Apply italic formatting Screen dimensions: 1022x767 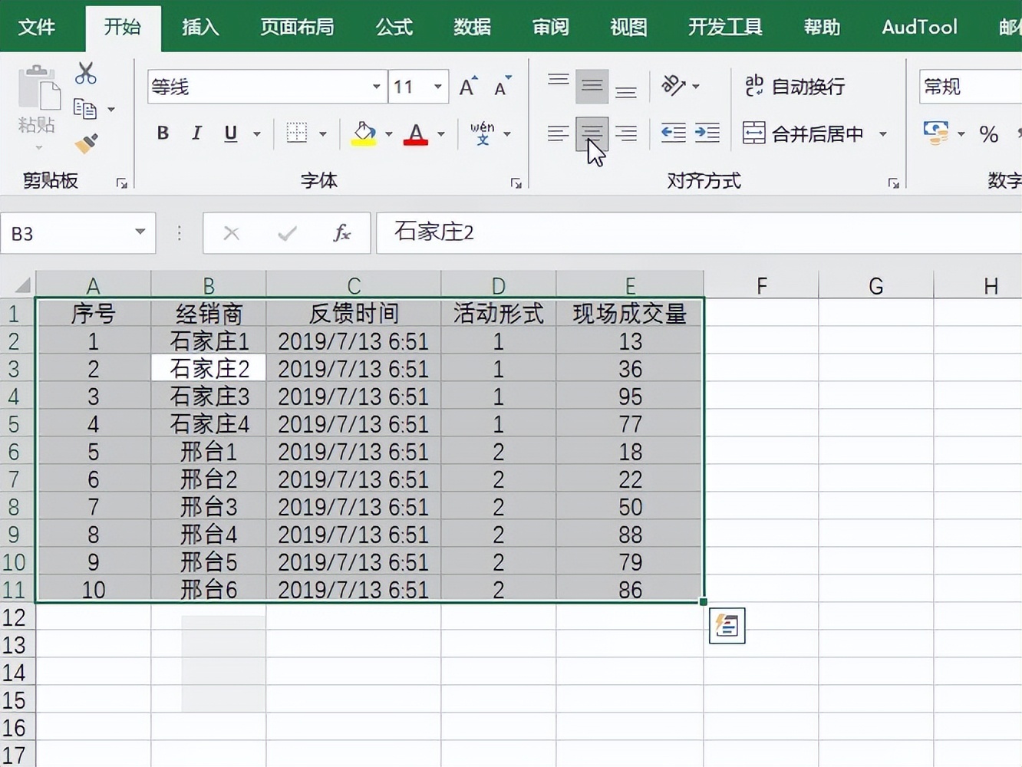pos(196,133)
